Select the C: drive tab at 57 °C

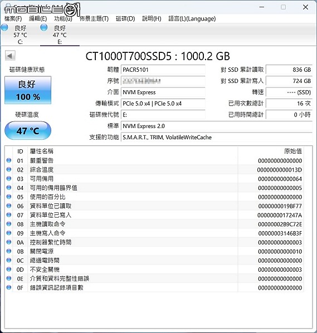[20, 35]
